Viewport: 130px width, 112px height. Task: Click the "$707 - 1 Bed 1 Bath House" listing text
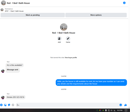pos(14,11)
